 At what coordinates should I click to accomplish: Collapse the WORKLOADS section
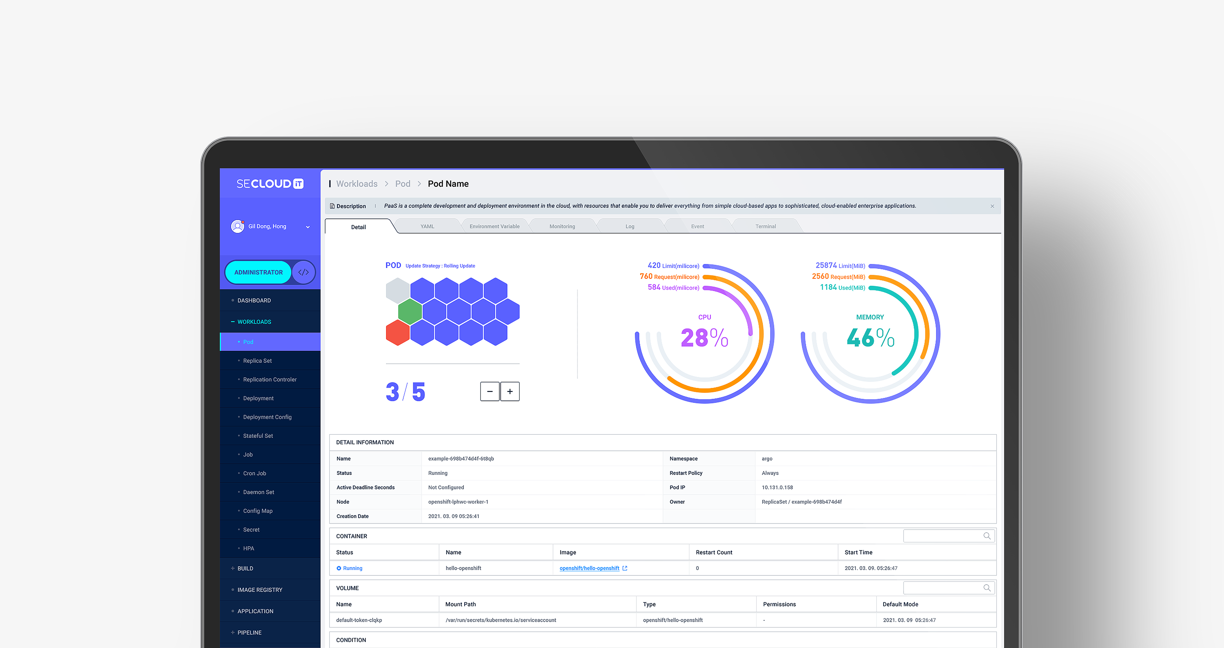tap(270, 322)
